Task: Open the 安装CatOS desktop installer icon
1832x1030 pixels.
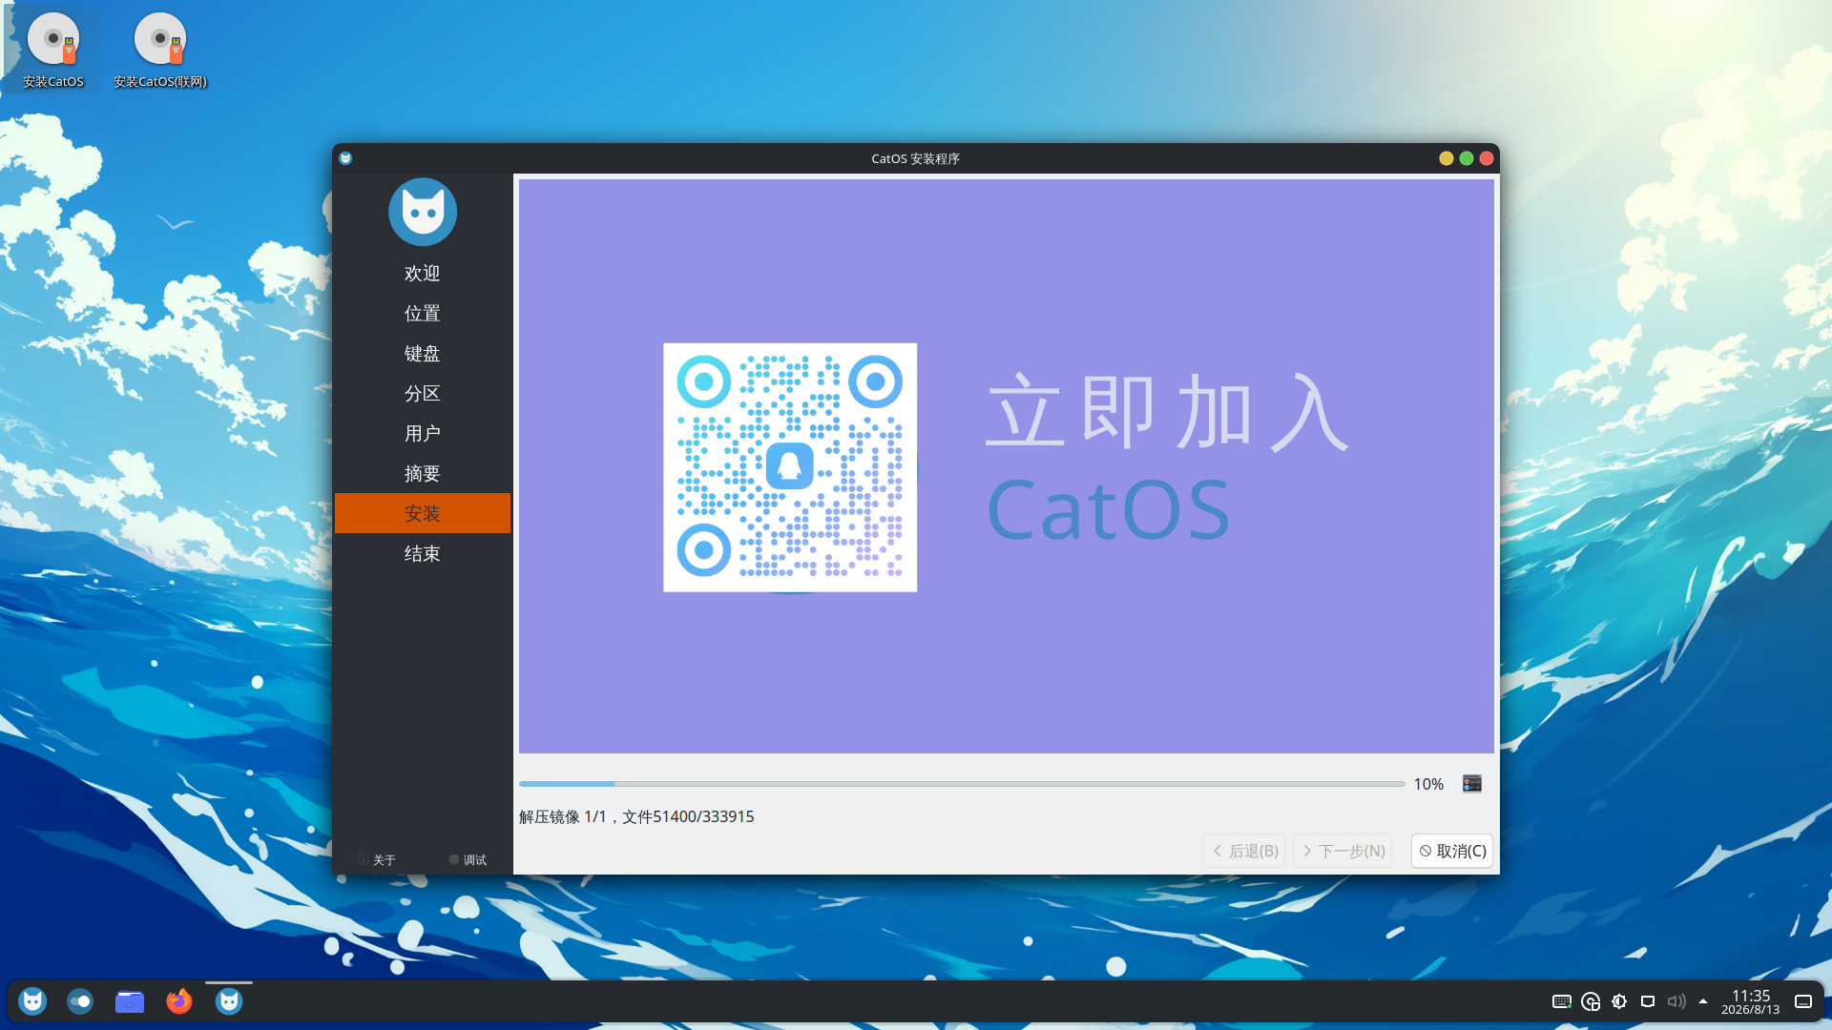Action: pyautogui.click(x=53, y=50)
